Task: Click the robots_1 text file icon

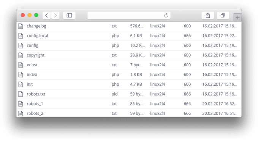Action: click(x=21, y=104)
